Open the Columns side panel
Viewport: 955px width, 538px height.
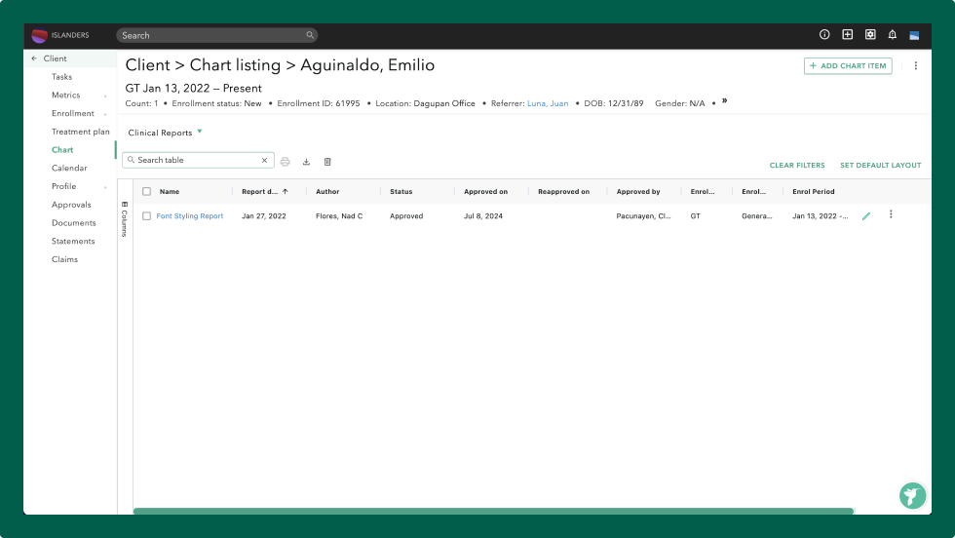125,218
